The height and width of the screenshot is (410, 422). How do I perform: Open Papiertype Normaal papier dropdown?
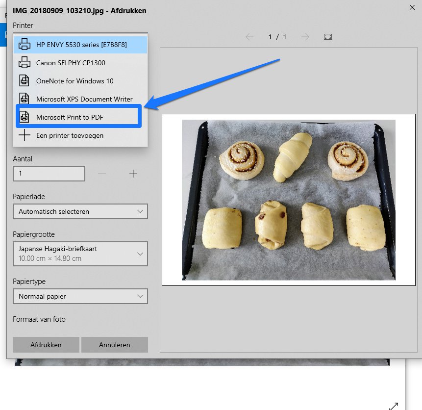80,296
